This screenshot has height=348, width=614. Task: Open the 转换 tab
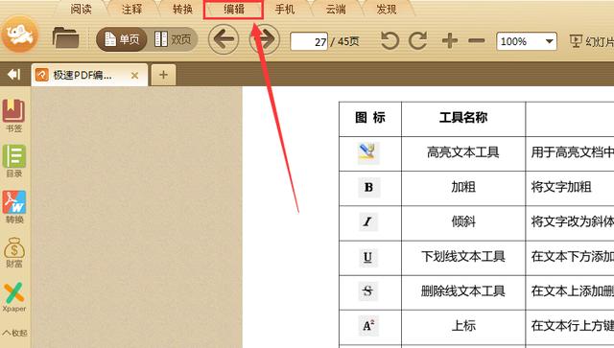coord(182,9)
